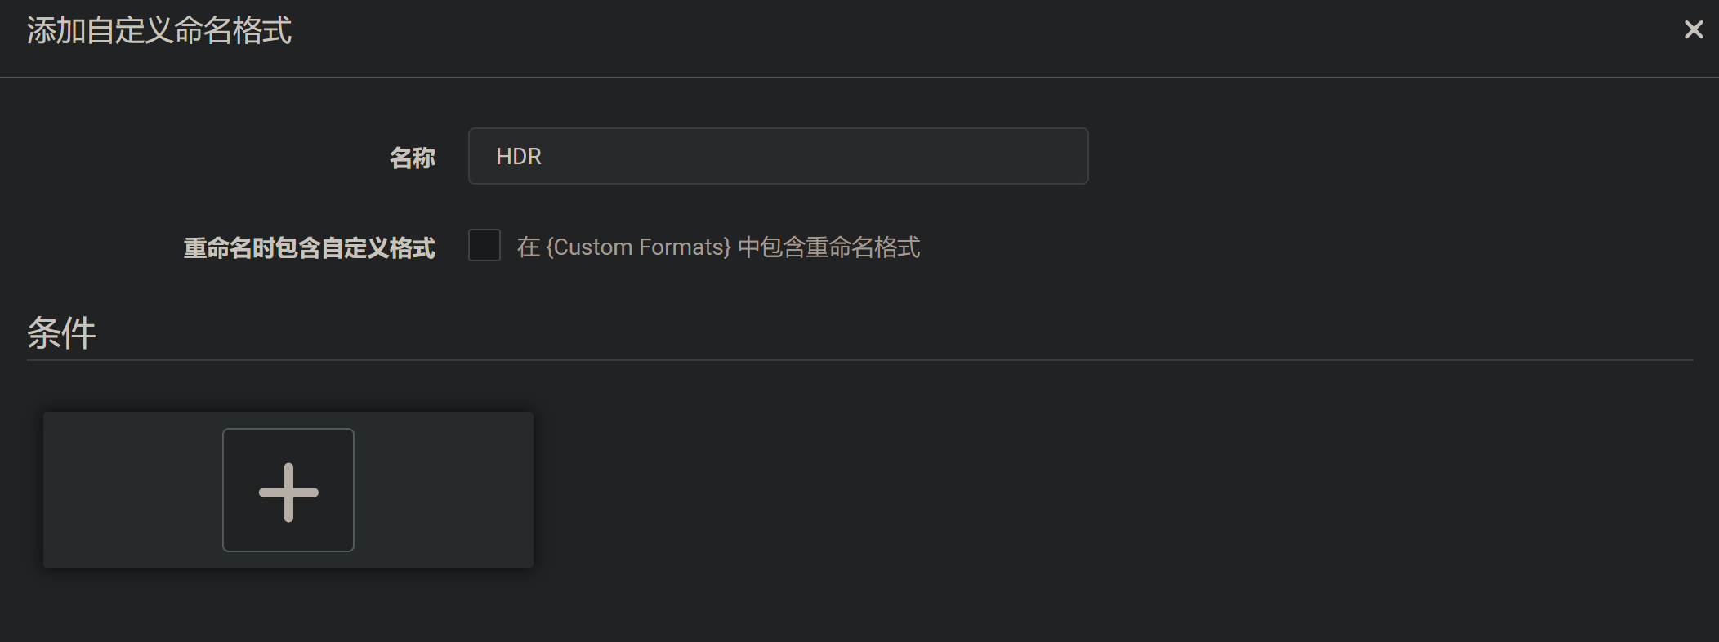Viewport: 1719px width, 642px height.
Task: Click the plus icon to add a condition
Action: point(288,491)
